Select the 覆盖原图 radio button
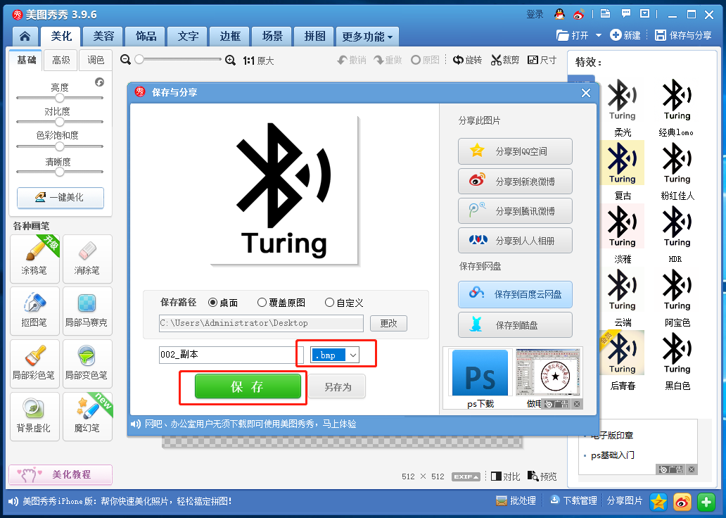This screenshot has height=518, width=726. coord(262,303)
